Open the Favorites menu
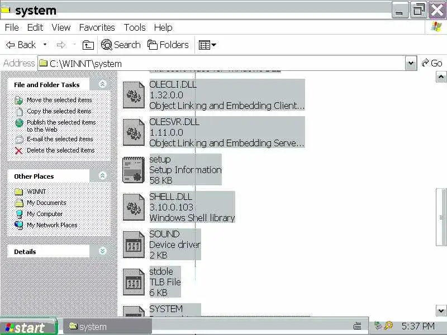This screenshot has width=447, height=335. [x=97, y=27]
